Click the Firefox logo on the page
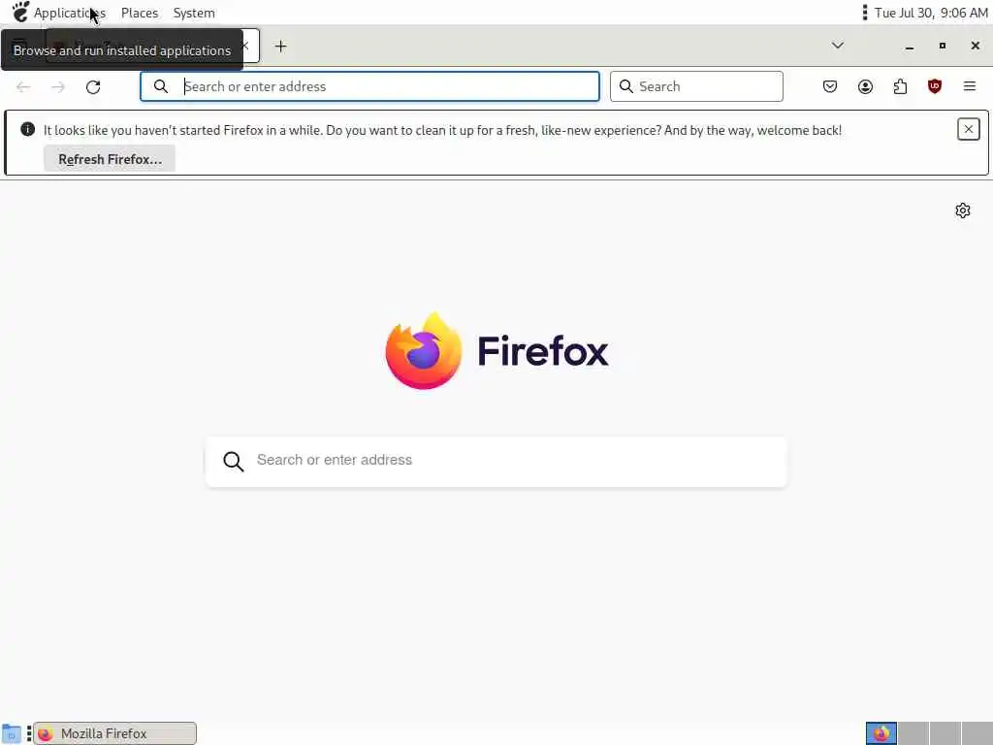 click(x=424, y=350)
